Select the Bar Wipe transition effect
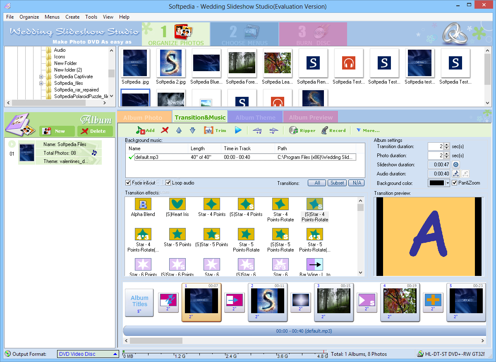 pyautogui.click(x=315, y=267)
